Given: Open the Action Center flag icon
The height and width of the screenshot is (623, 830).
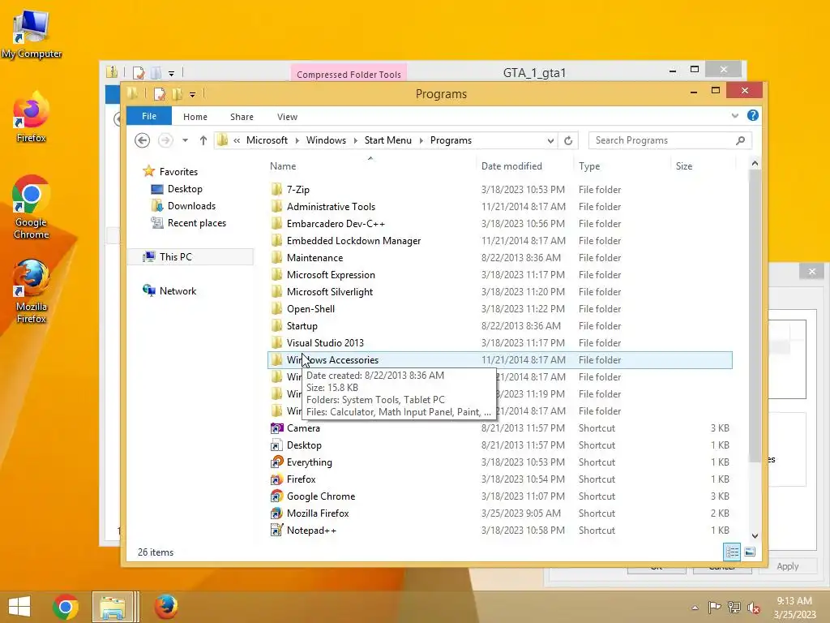Looking at the screenshot, I should coord(715,607).
